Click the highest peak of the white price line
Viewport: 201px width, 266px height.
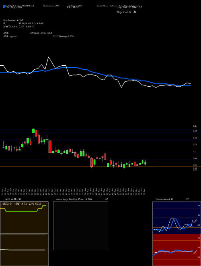[49, 57]
